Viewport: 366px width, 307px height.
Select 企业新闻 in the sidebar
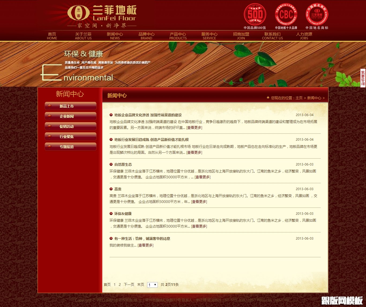[70, 116]
